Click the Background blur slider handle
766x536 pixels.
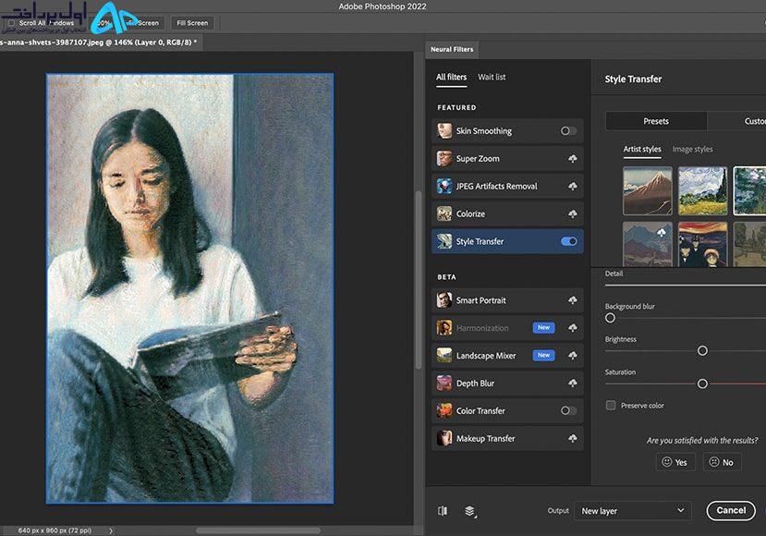pyautogui.click(x=610, y=318)
